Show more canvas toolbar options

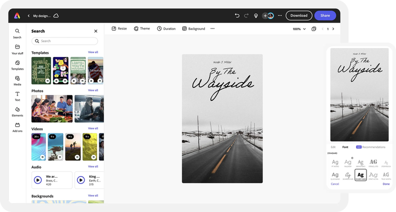[212, 28]
